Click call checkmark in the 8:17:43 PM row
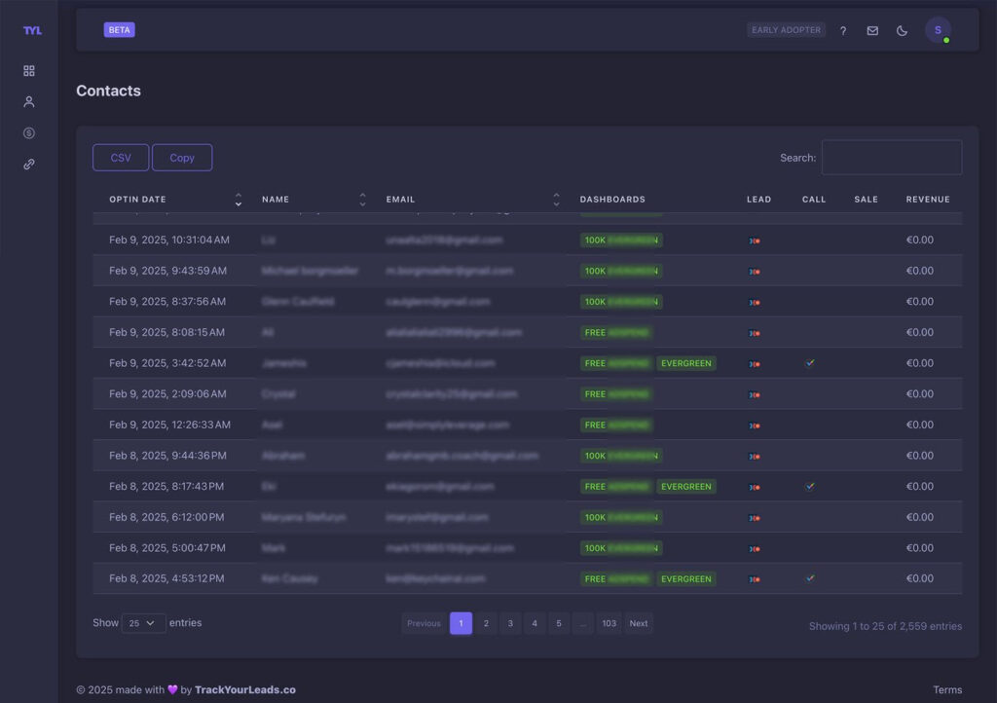 click(x=810, y=486)
